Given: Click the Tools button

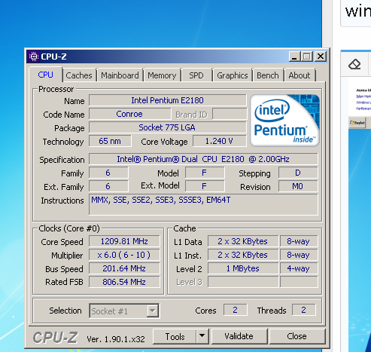Looking at the screenshot, I should [175, 336].
